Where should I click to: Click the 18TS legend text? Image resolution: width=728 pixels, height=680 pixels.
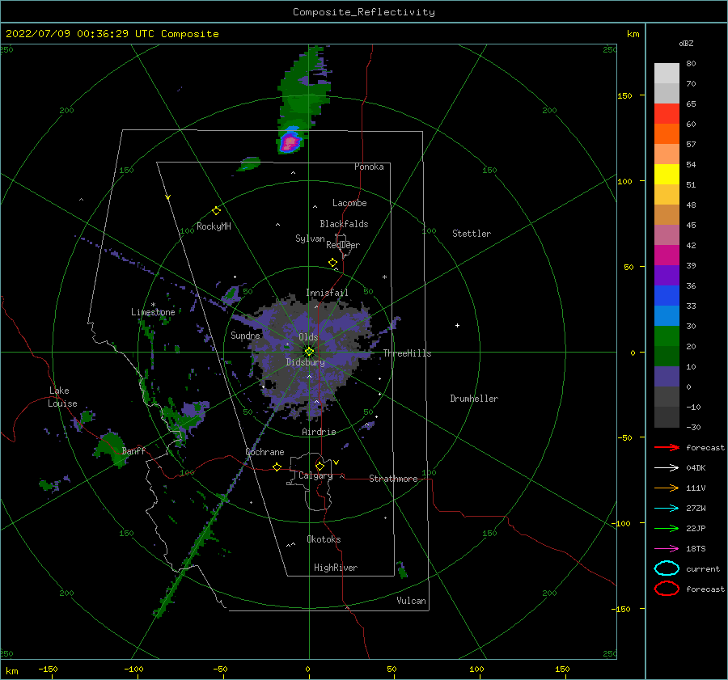(x=696, y=549)
